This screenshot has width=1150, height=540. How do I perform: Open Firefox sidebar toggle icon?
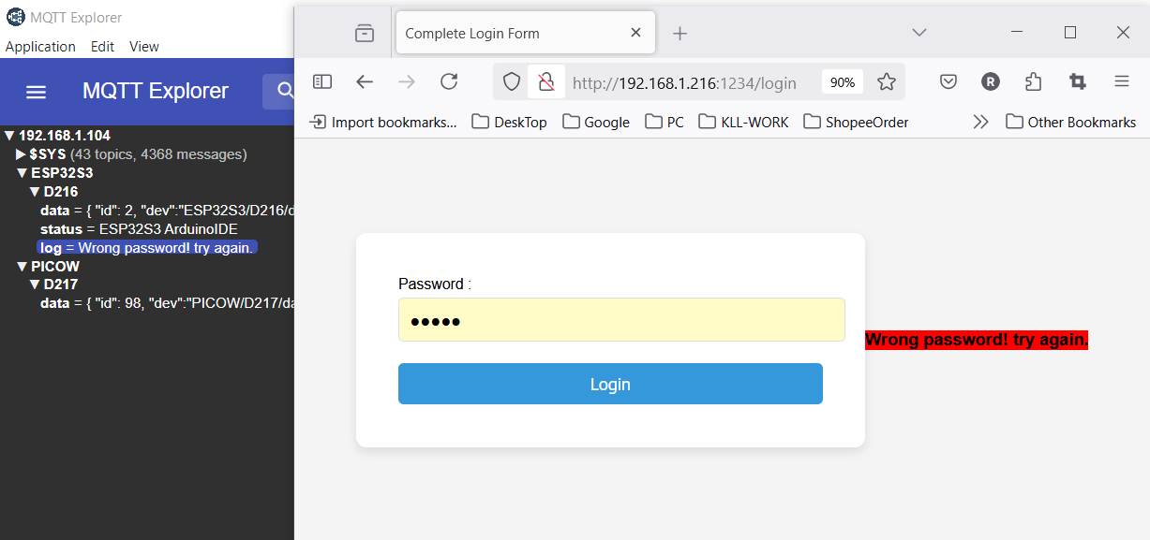[x=322, y=82]
